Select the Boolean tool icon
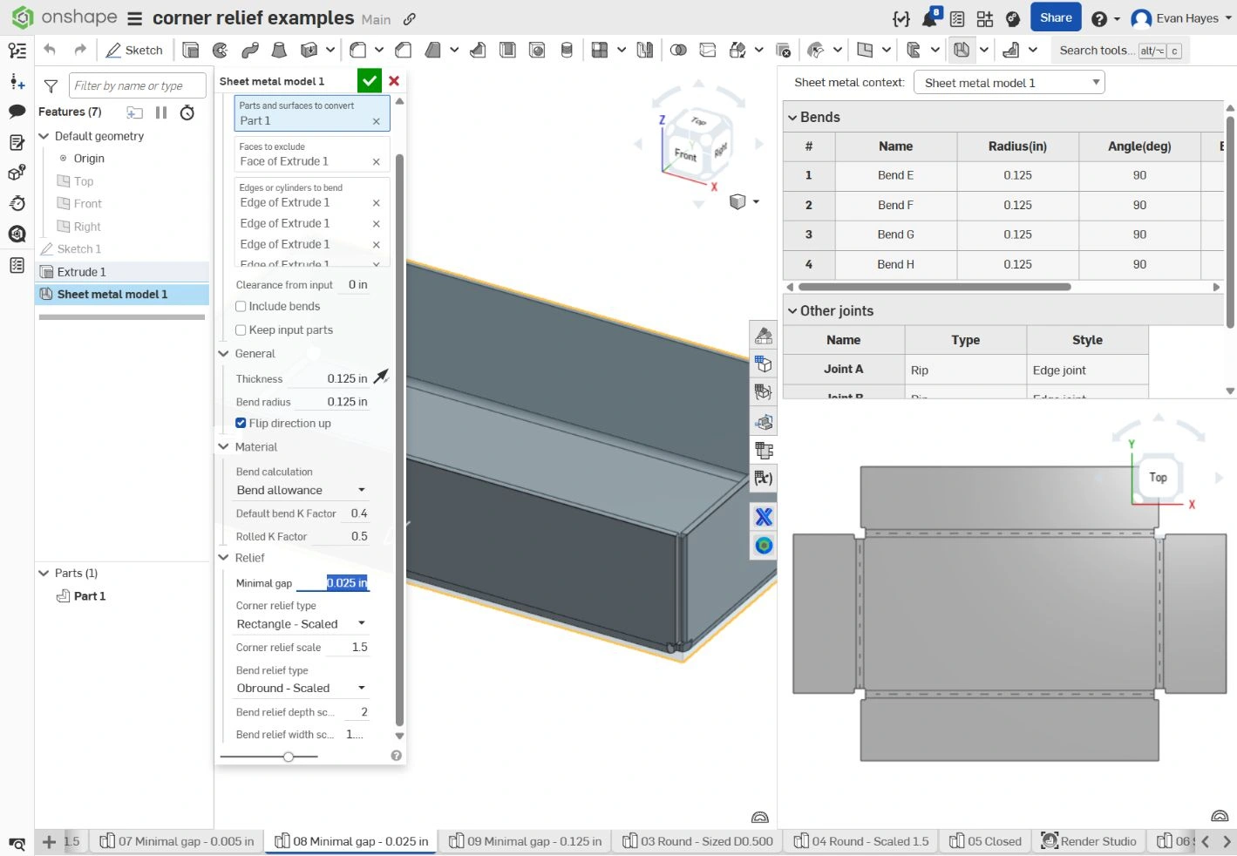Image resolution: width=1237 pixels, height=856 pixels. tap(678, 50)
